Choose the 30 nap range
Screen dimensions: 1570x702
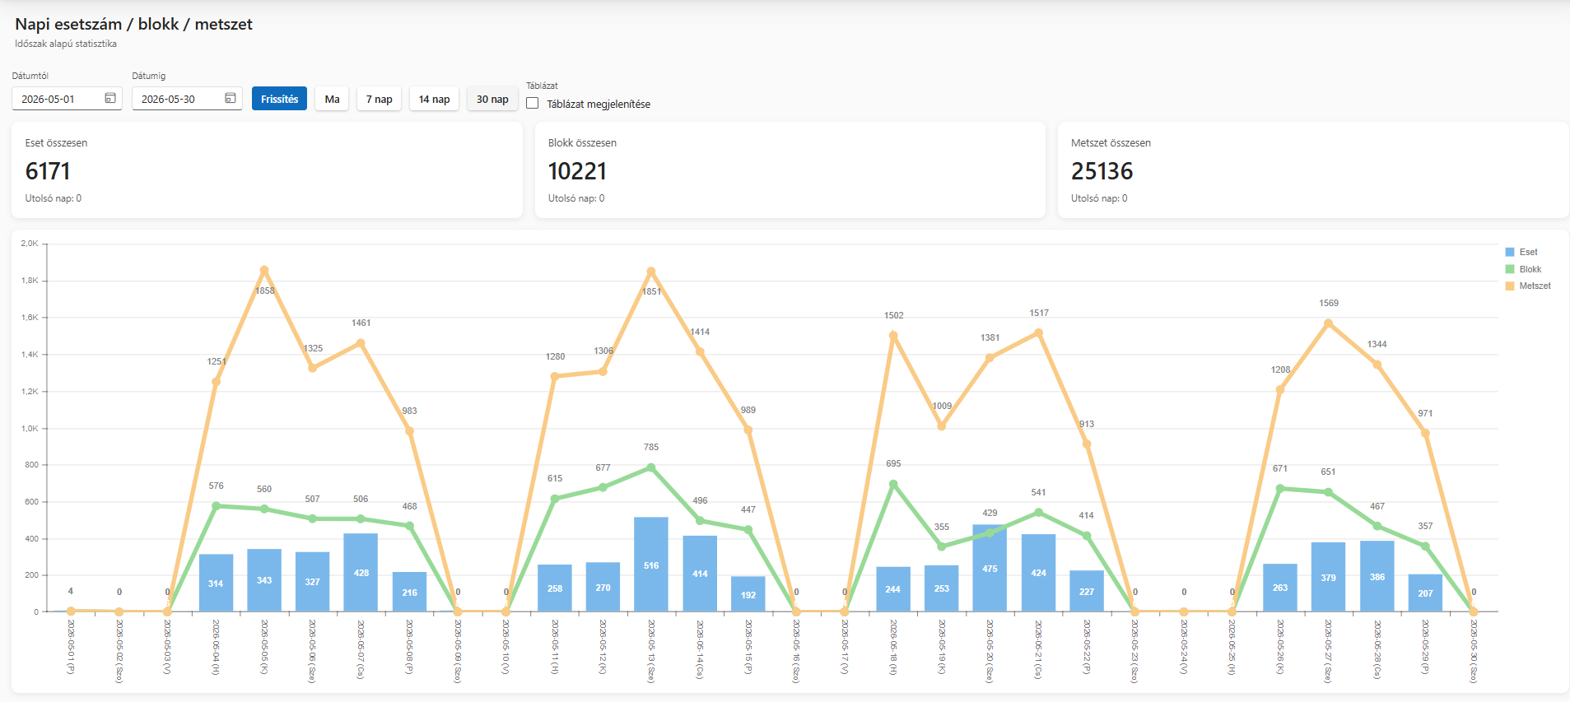[492, 99]
